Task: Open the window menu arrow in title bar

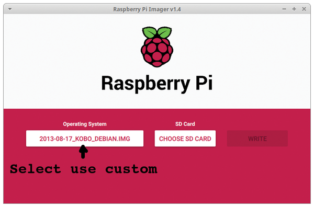Action: (10, 9)
